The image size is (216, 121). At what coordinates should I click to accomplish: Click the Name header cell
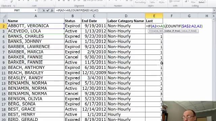36,21
